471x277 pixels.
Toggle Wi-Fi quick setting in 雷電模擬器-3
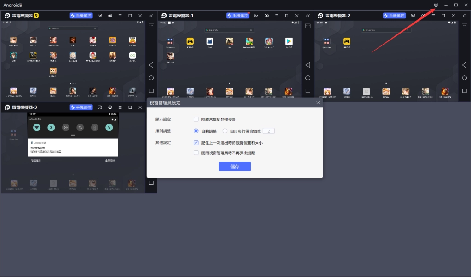(x=37, y=128)
